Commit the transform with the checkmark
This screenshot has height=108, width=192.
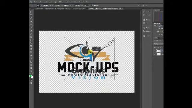147,5
